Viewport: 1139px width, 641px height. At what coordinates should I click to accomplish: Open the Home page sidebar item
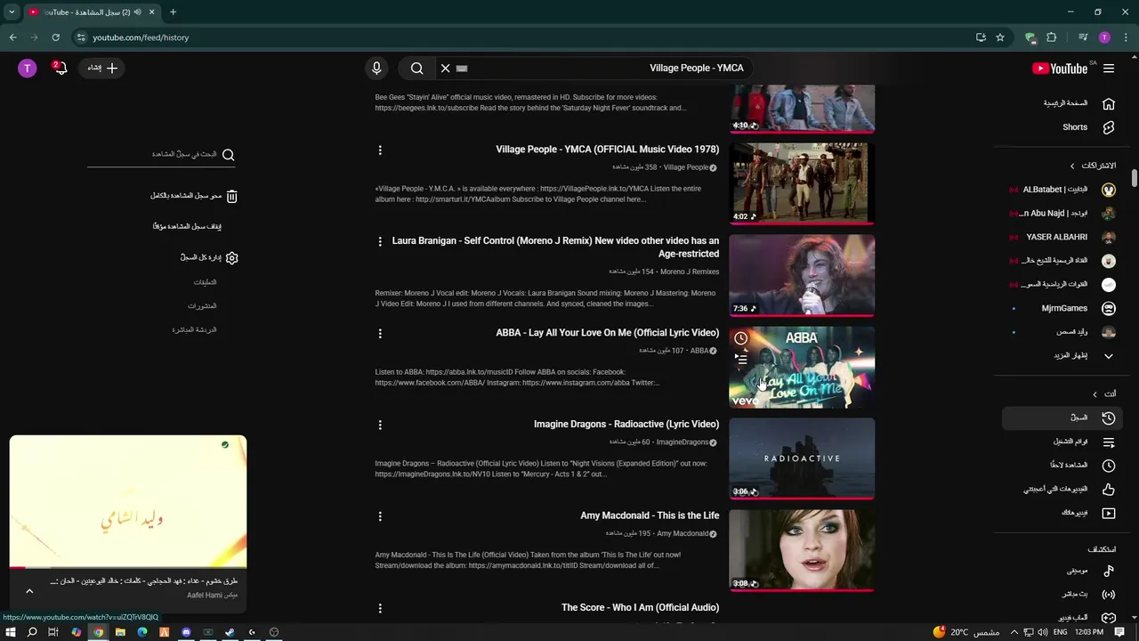tap(1064, 103)
